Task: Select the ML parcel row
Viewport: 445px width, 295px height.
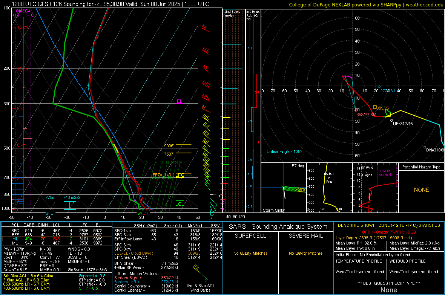Action: pyautogui.click(x=57, y=239)
